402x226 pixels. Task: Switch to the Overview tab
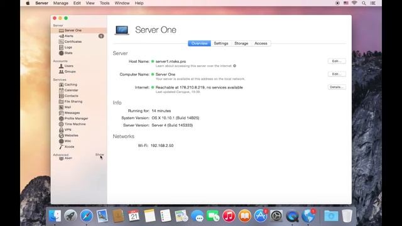pyautogui.click(x=200, y=43)
